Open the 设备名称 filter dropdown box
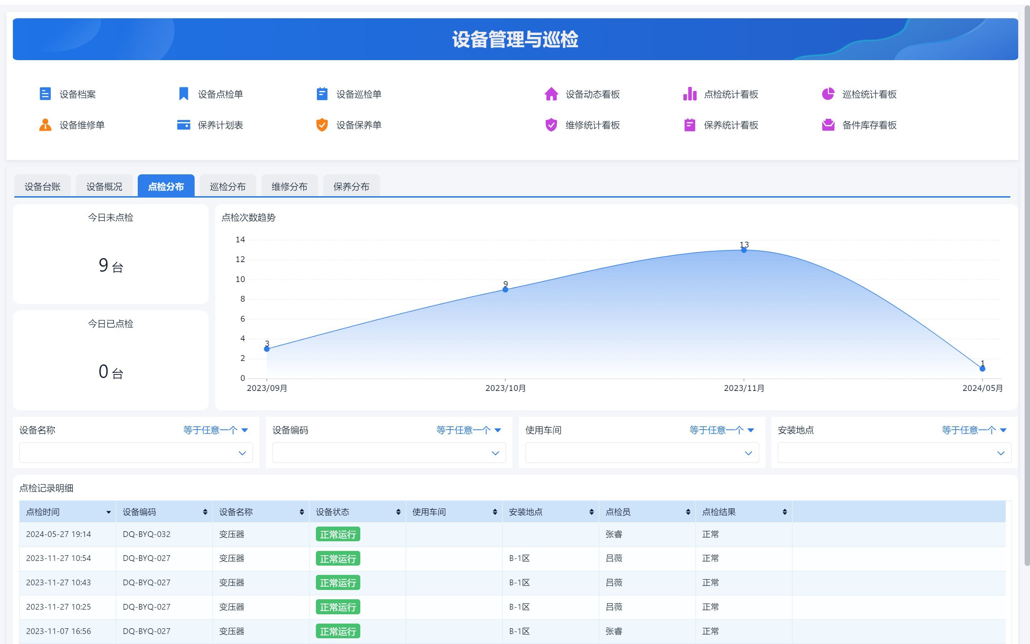This screenshot has width=1030, height=644. click(136, 453)
